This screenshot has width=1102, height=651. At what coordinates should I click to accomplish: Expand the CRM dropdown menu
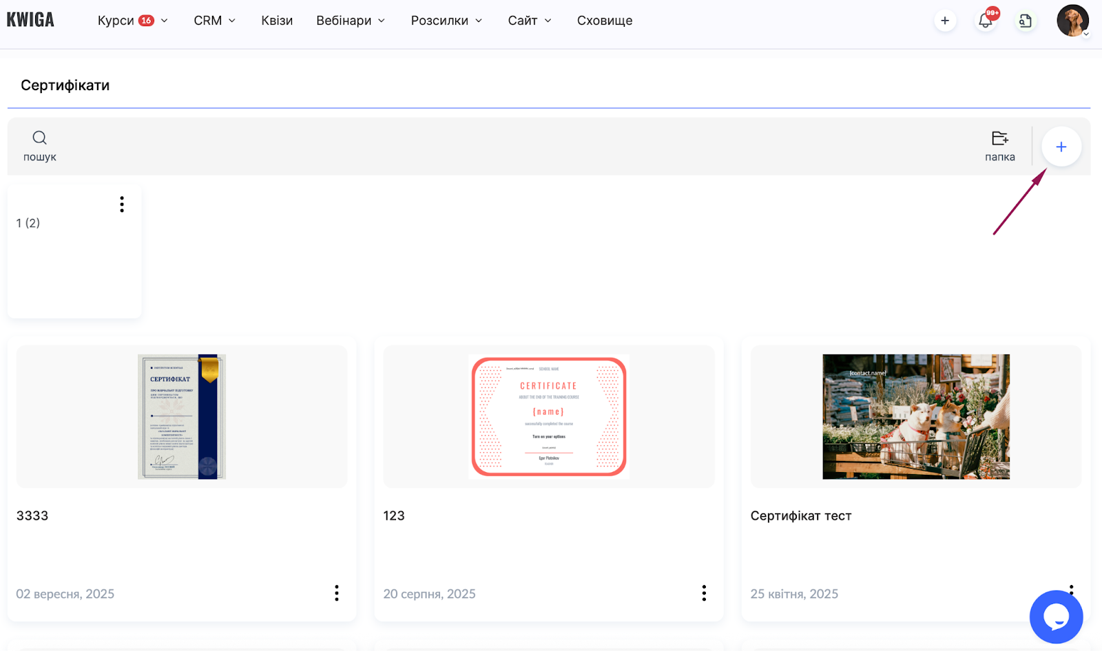tap(214, 21)
